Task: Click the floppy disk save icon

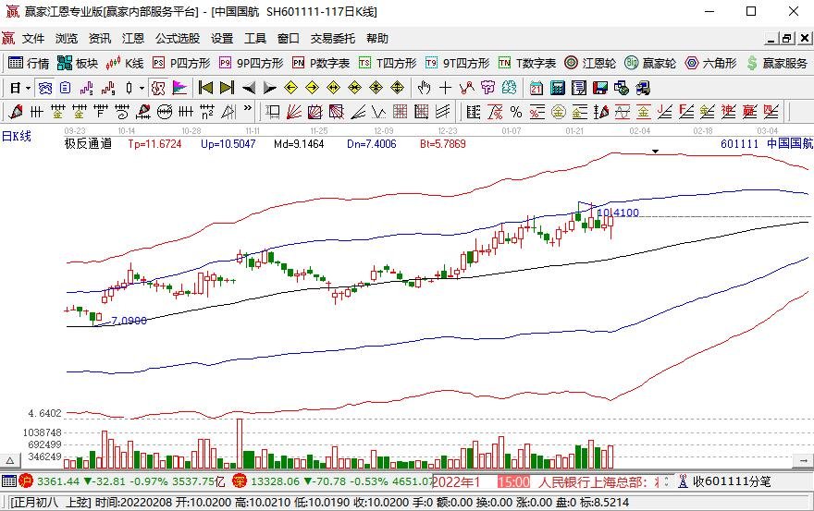Action: [x=600, y=88]
